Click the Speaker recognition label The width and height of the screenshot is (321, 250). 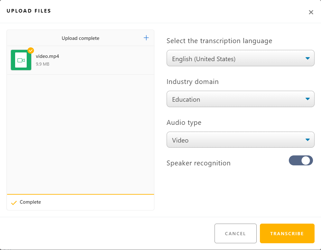tap(198, 163)
